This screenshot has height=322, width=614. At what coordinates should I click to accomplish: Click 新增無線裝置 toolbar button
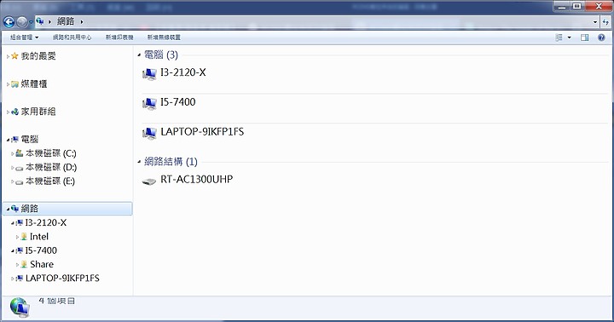click(x=164, y=37)
